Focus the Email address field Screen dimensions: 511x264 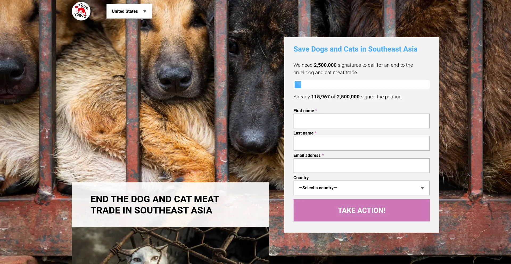click(361, 166)
